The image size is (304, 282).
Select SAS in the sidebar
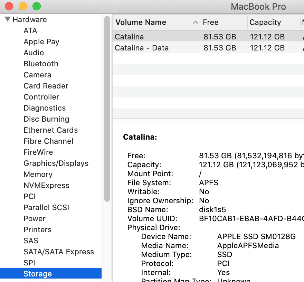[31, 241]
